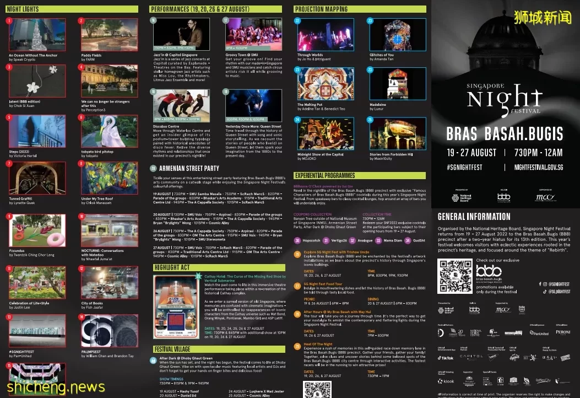580x398 pixels.
Task: Click the blue badge beside After Dark @ Dhoby Ghaut Green
Action: (x=153, y=360)
